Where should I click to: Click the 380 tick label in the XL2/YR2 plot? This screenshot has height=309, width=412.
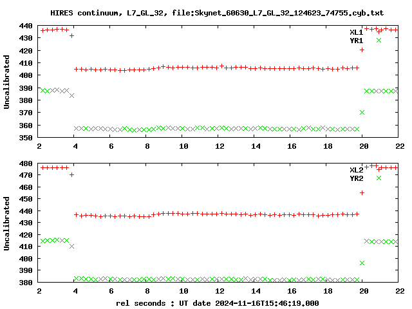click(x=26, y=283)
